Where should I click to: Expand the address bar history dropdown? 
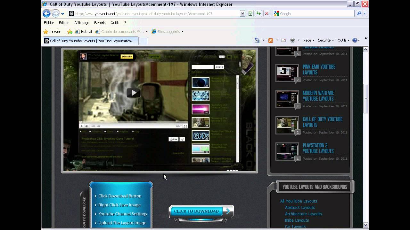coord(242,14)
